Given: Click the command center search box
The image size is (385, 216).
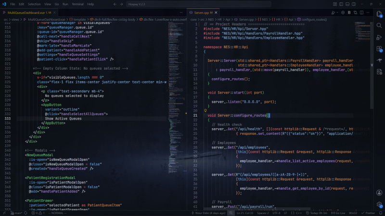Looking at the screenshot, I should point(198,4).
